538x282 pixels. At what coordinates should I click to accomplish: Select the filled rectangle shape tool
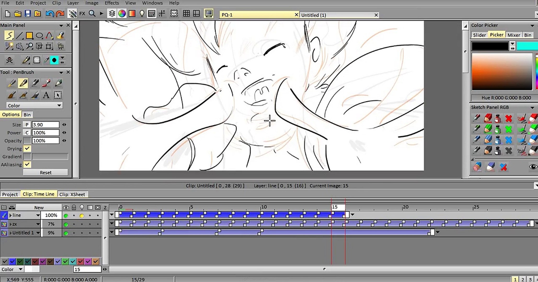coord(29,35)
